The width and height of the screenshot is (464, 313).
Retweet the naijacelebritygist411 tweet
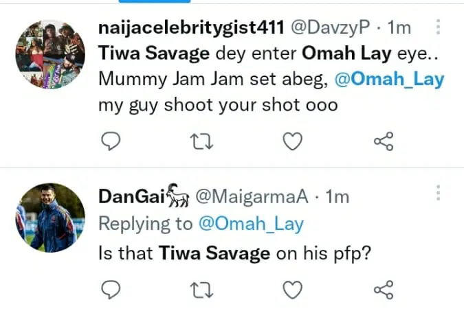pos(201,141)
